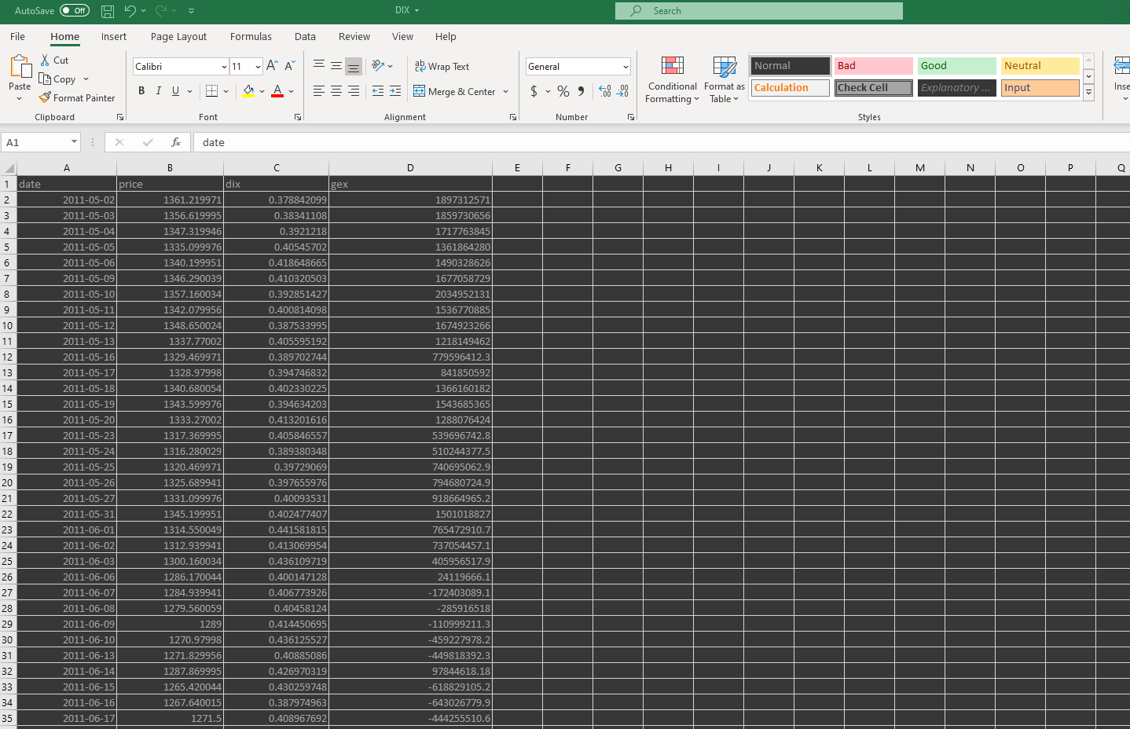The height and width of the screenshot is (729, 1130).
Task: Apply the yellow fill color
Action: point(248,91)
